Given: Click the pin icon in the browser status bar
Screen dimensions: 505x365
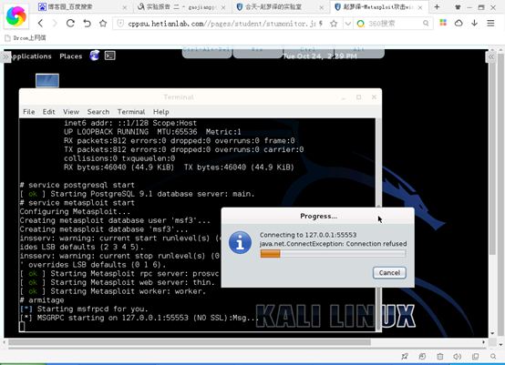Looking at the screenshot, I should (x=405, y=356).
